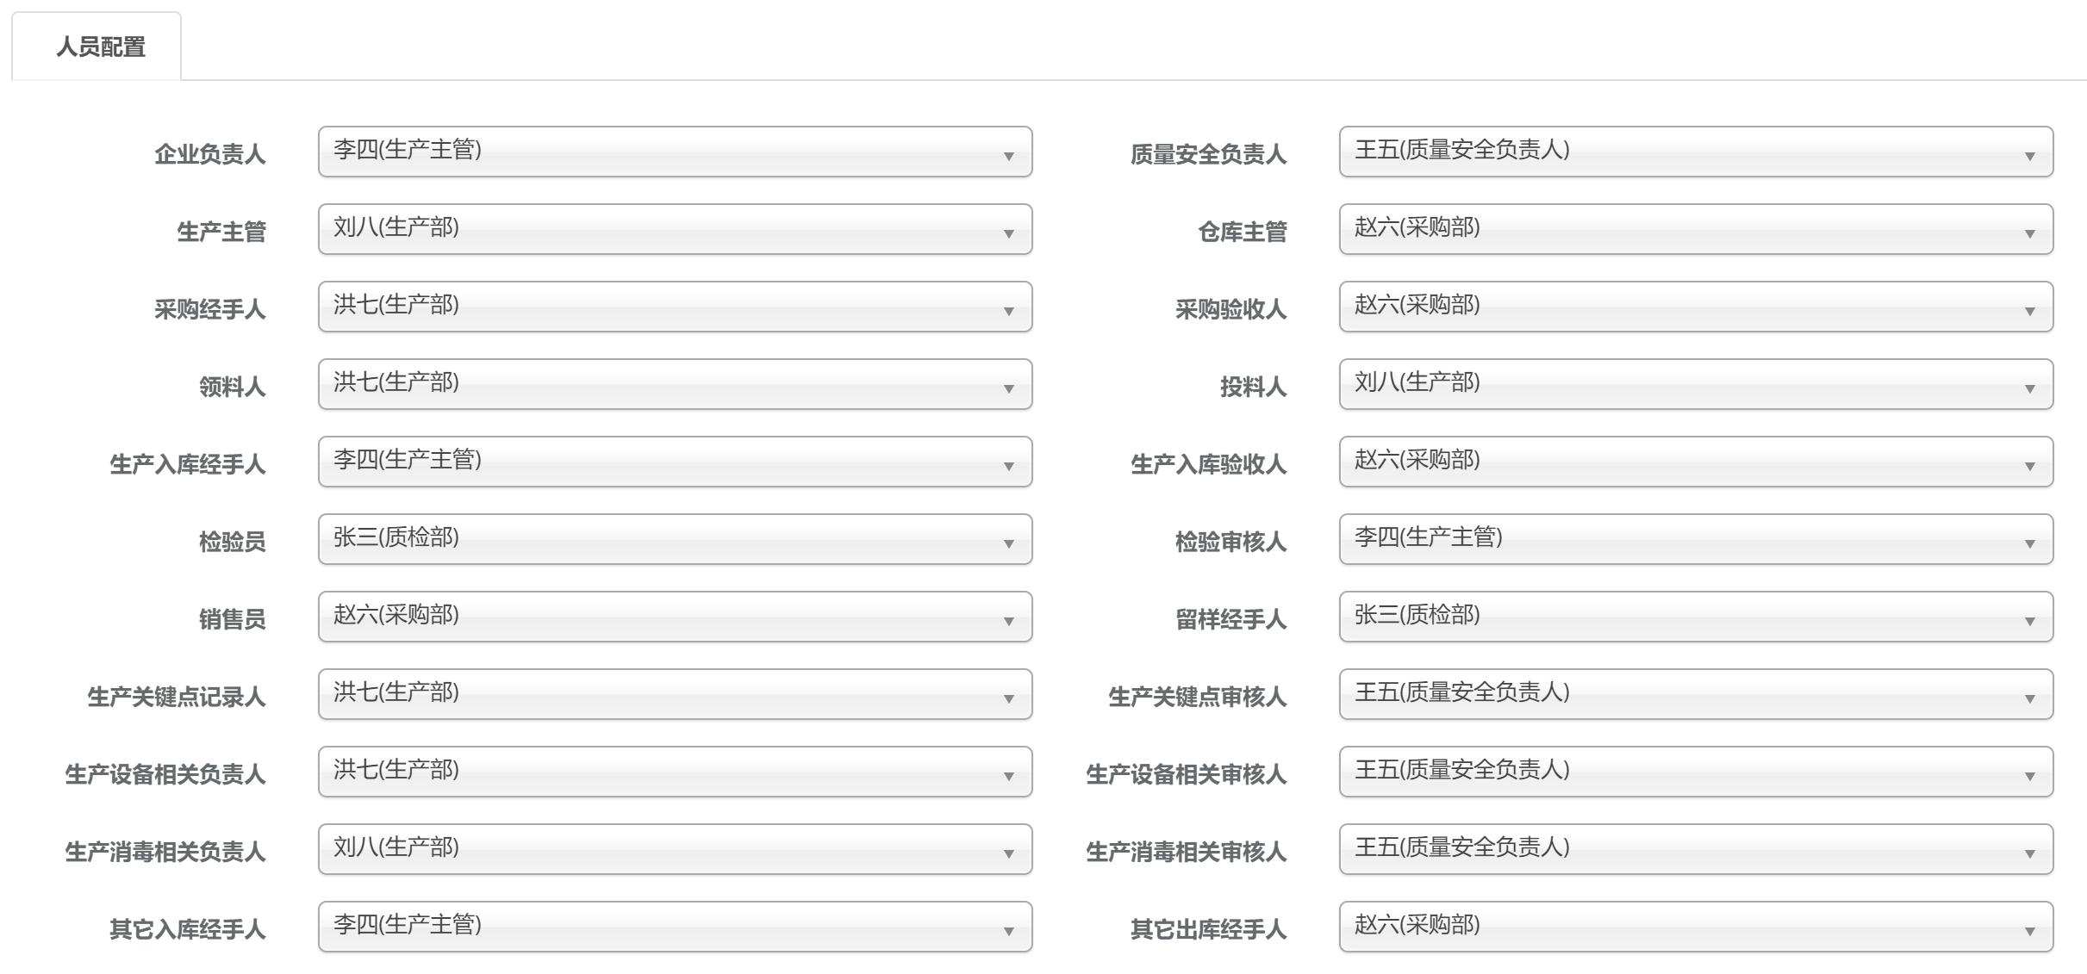Click the 投料人 dropdown arrow

point(2029,388)
